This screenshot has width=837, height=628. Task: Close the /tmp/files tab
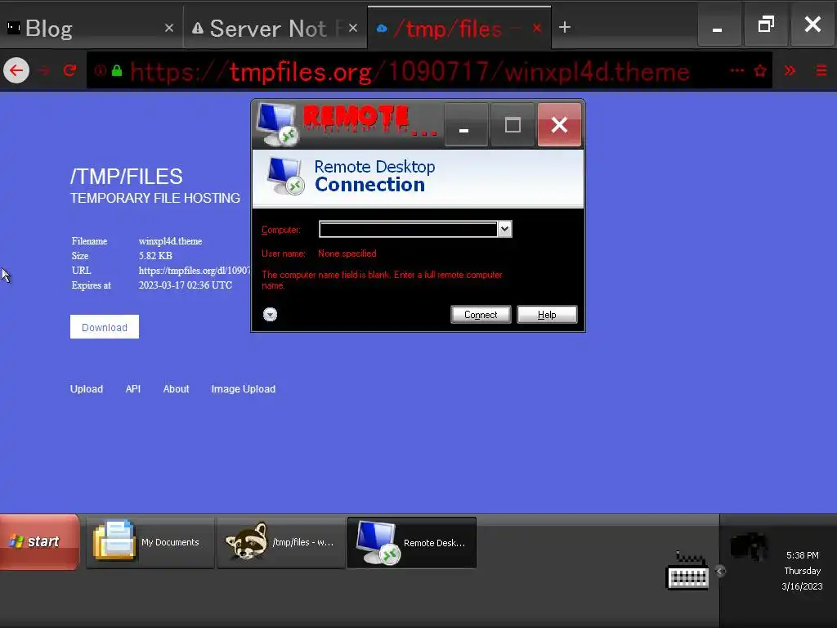pyautogui.click(x=537, y=28)
